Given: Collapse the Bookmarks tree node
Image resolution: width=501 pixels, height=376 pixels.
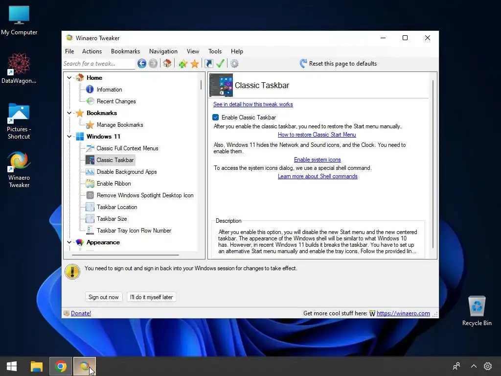Looking at the screenshot, I should point(69,113).
